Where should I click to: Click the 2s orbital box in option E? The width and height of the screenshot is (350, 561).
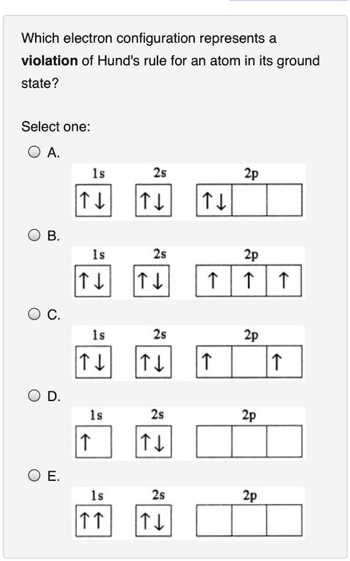(153, 521)
